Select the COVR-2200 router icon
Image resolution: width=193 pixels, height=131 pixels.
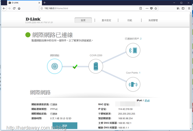96,66
